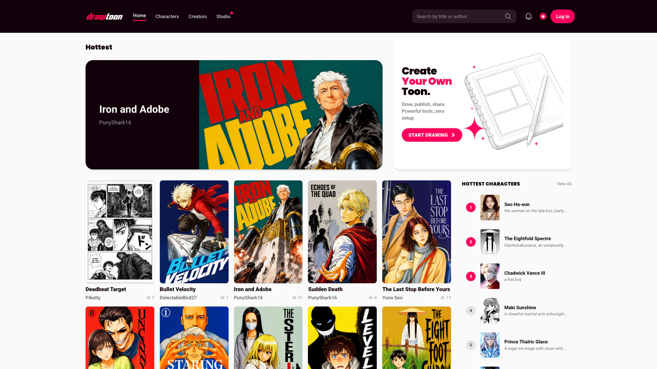Screen dimensions: 657x369
Task: Click the Start Drawing button
Action: tap(432, 135)
